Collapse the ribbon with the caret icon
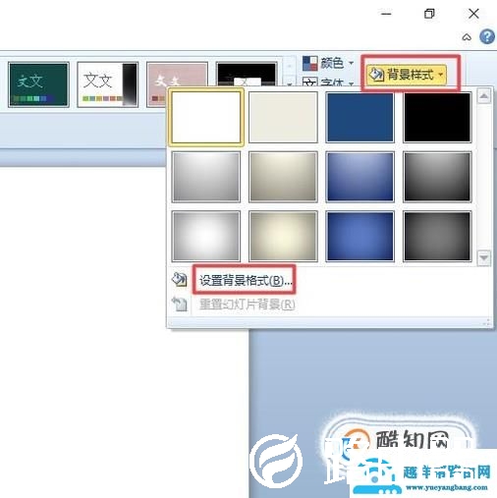This screenshot has width=497, height=498. tap(467, 37)
